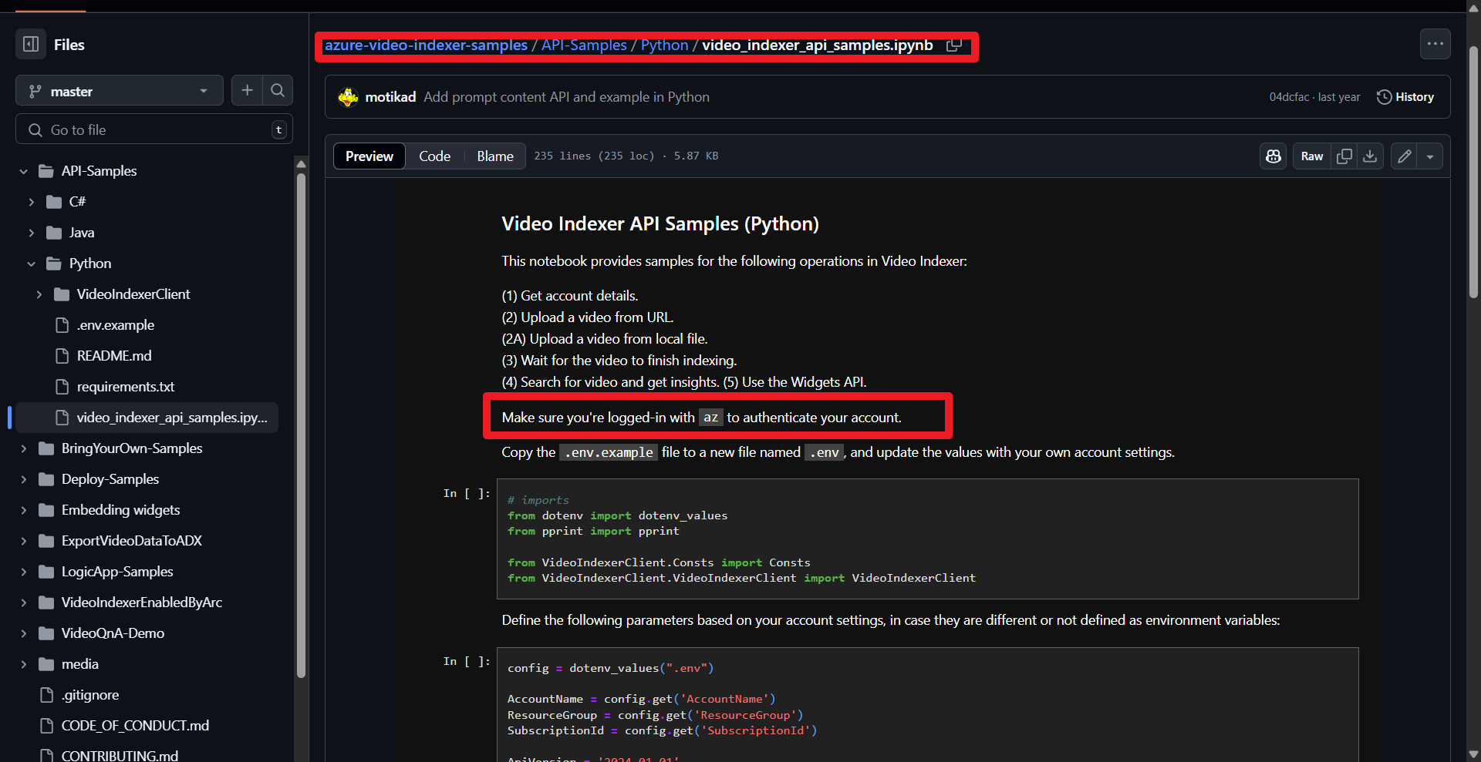Expand the LogicApp-Samples folder
1481x762 pixels.
(23, 572)
